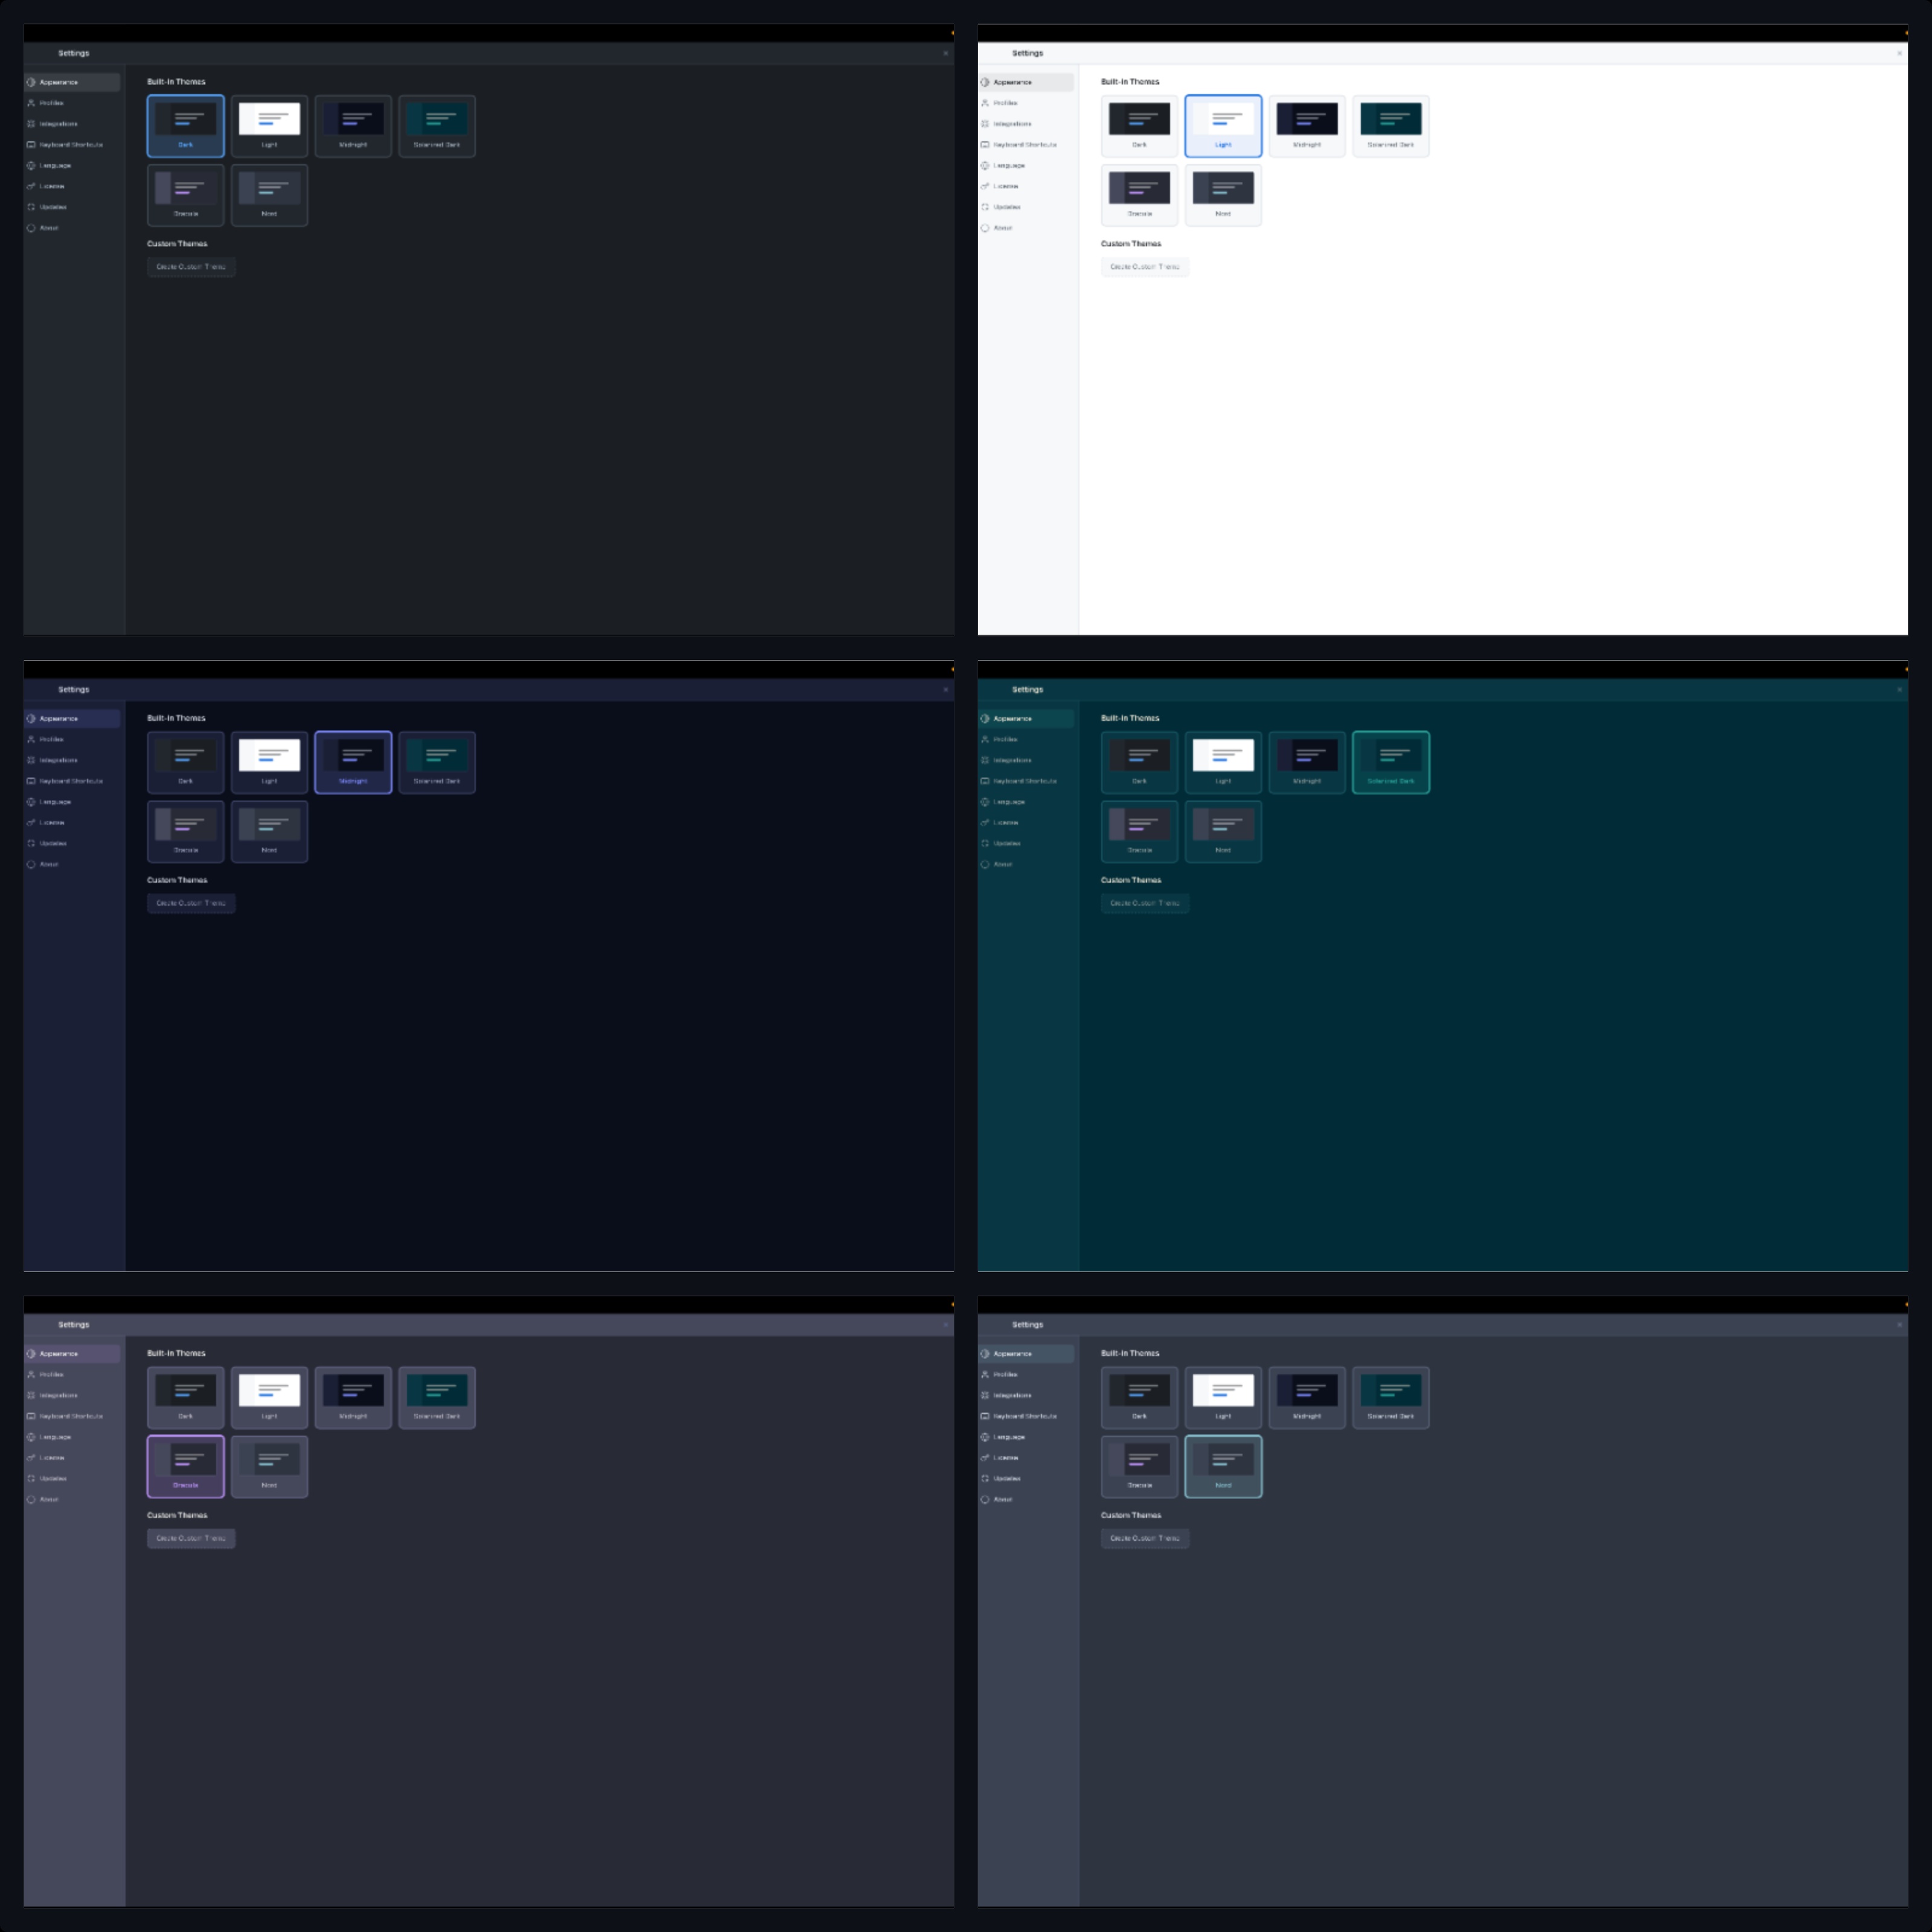The height and width of the screenshot is (1932, 1932).
Task: Choose the Light theme card in the Nord-theme window
Action: point(1224,1397)
